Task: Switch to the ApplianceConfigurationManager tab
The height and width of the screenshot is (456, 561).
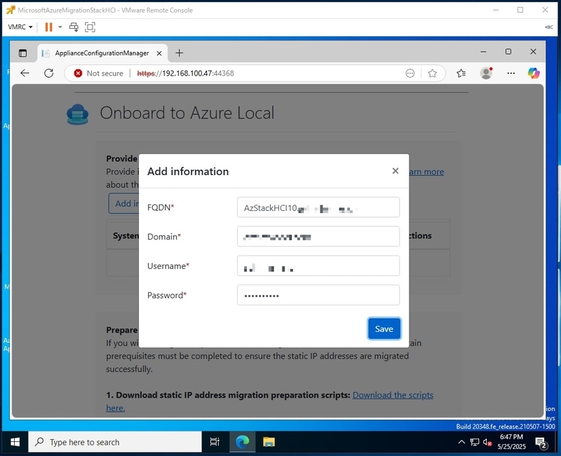Action: [x=102, y=53]
